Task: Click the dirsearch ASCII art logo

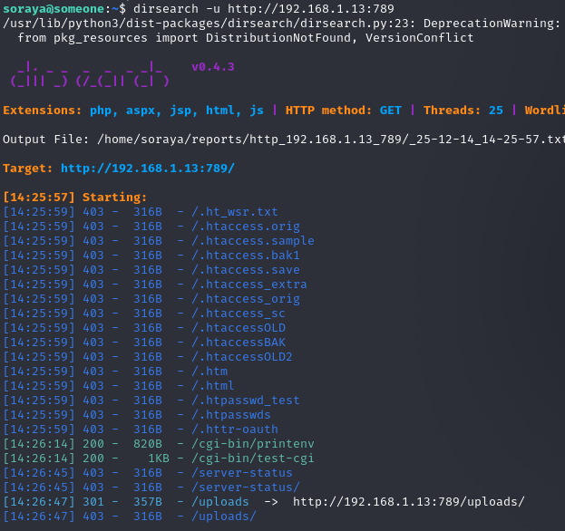Action: 87,74
